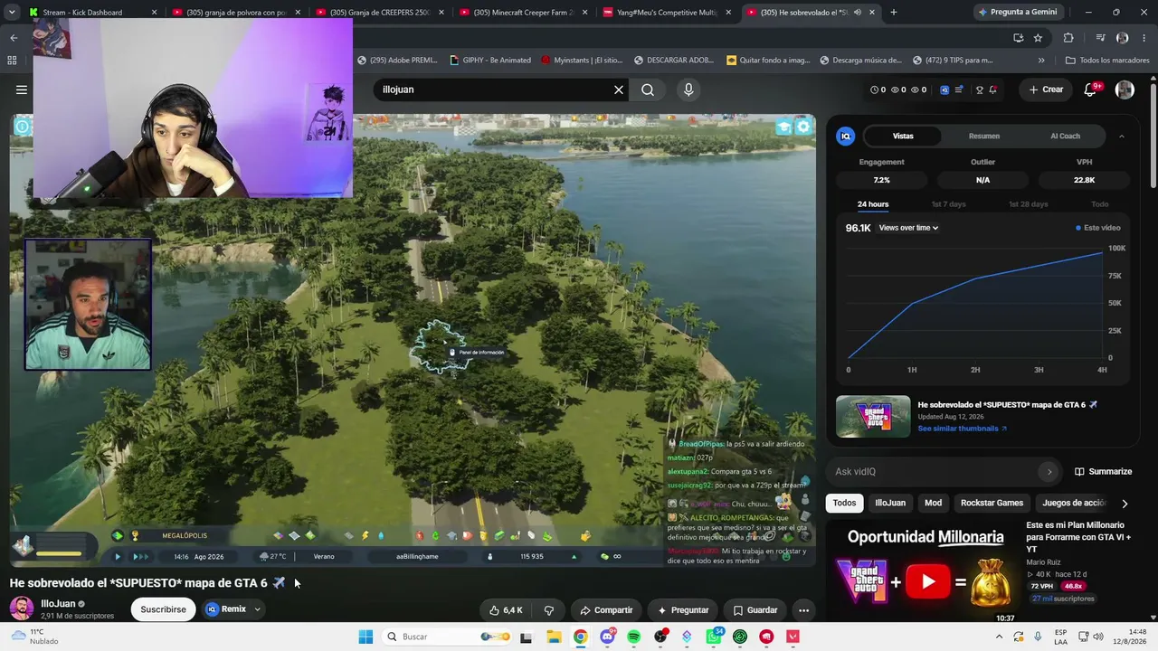Open Crear create menu

click(x=1046, y=90)
